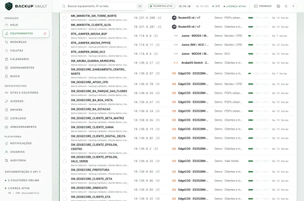Viewport: 304px width, 201px height.
Task: Click the Feedback button
Action: [263, 6]
